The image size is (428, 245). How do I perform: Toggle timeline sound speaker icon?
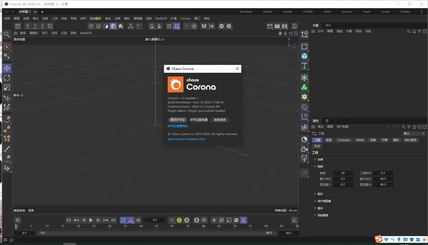[138, 220]
